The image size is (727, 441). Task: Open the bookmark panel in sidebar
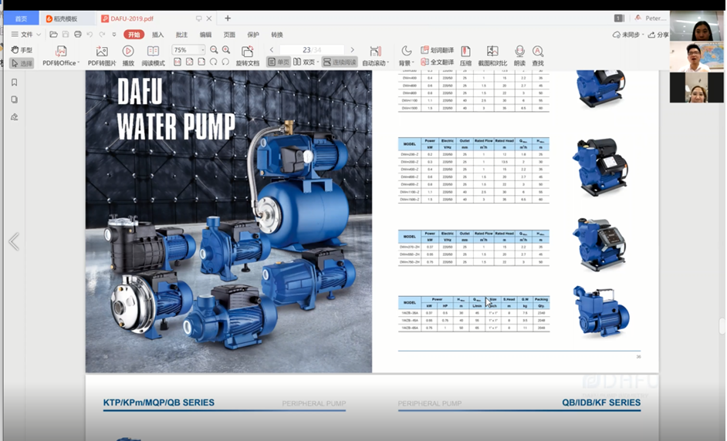[15, 82]
